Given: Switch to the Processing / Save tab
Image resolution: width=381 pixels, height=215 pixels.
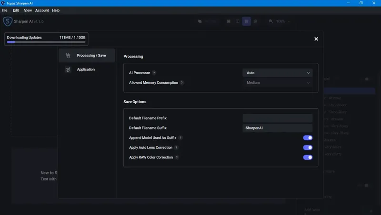Looking at the screenshot, I should [87, 56].
